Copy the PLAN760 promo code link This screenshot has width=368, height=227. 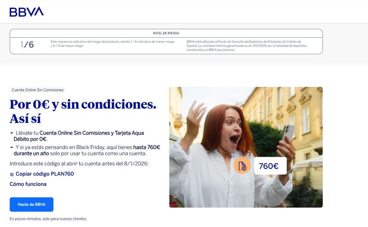click(x=44, y=174)
